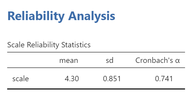Screen dimensions: 194x98
Task: Click the sd value 0.851
Action: (x=112, y=79)
